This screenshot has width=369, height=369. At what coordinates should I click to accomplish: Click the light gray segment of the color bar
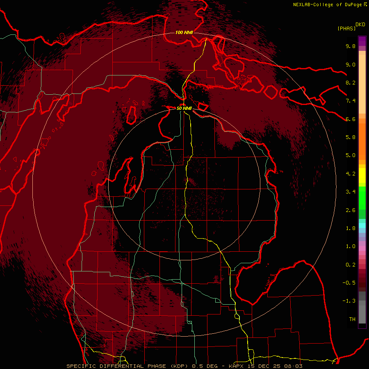[362, 314]
